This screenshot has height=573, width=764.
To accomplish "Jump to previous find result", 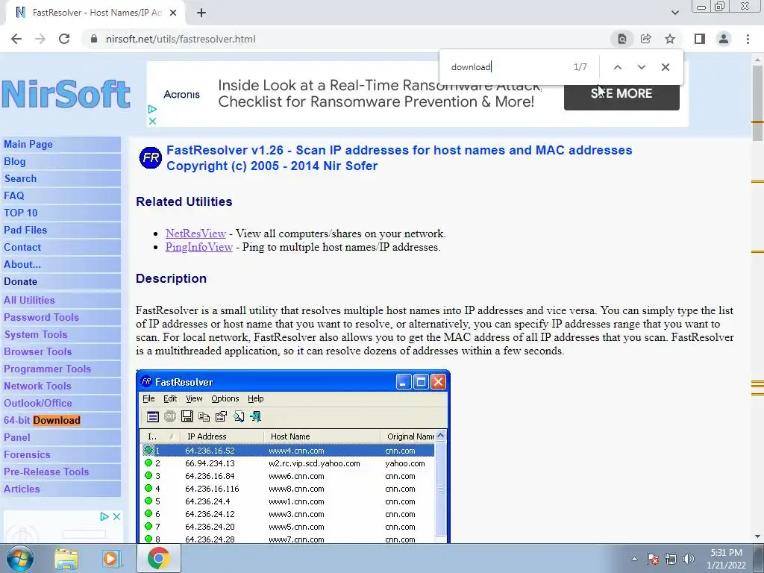I will (x=617, y=67).
